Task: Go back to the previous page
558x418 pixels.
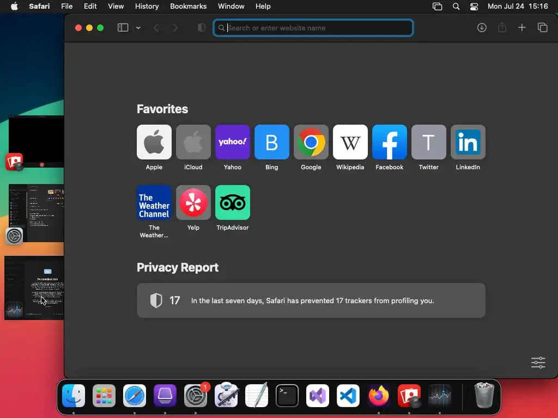Action: 156,28
